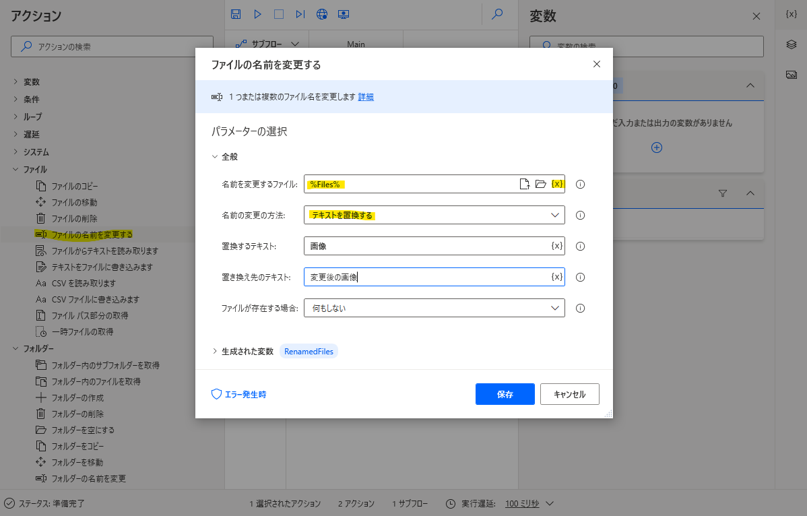The image size is (807, 516).
Task: Select the desktop recorder icon in toolbar
Action: (343, 13)
